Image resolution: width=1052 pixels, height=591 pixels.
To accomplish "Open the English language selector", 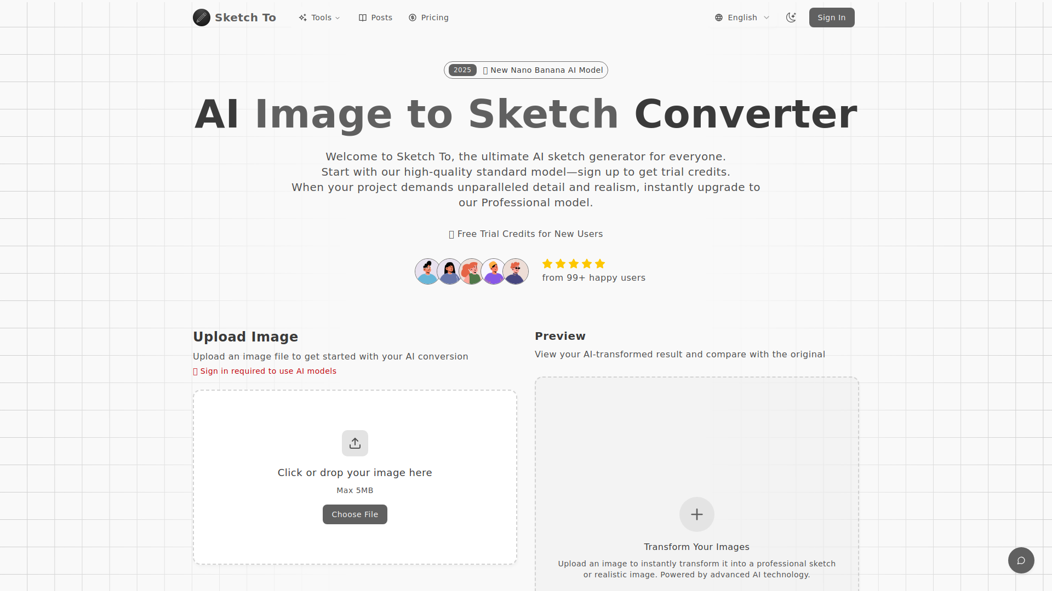I will pos(742,17).
